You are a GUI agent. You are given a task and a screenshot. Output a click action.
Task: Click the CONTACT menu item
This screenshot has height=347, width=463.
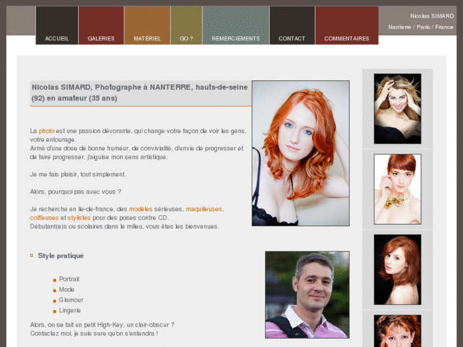292,25
